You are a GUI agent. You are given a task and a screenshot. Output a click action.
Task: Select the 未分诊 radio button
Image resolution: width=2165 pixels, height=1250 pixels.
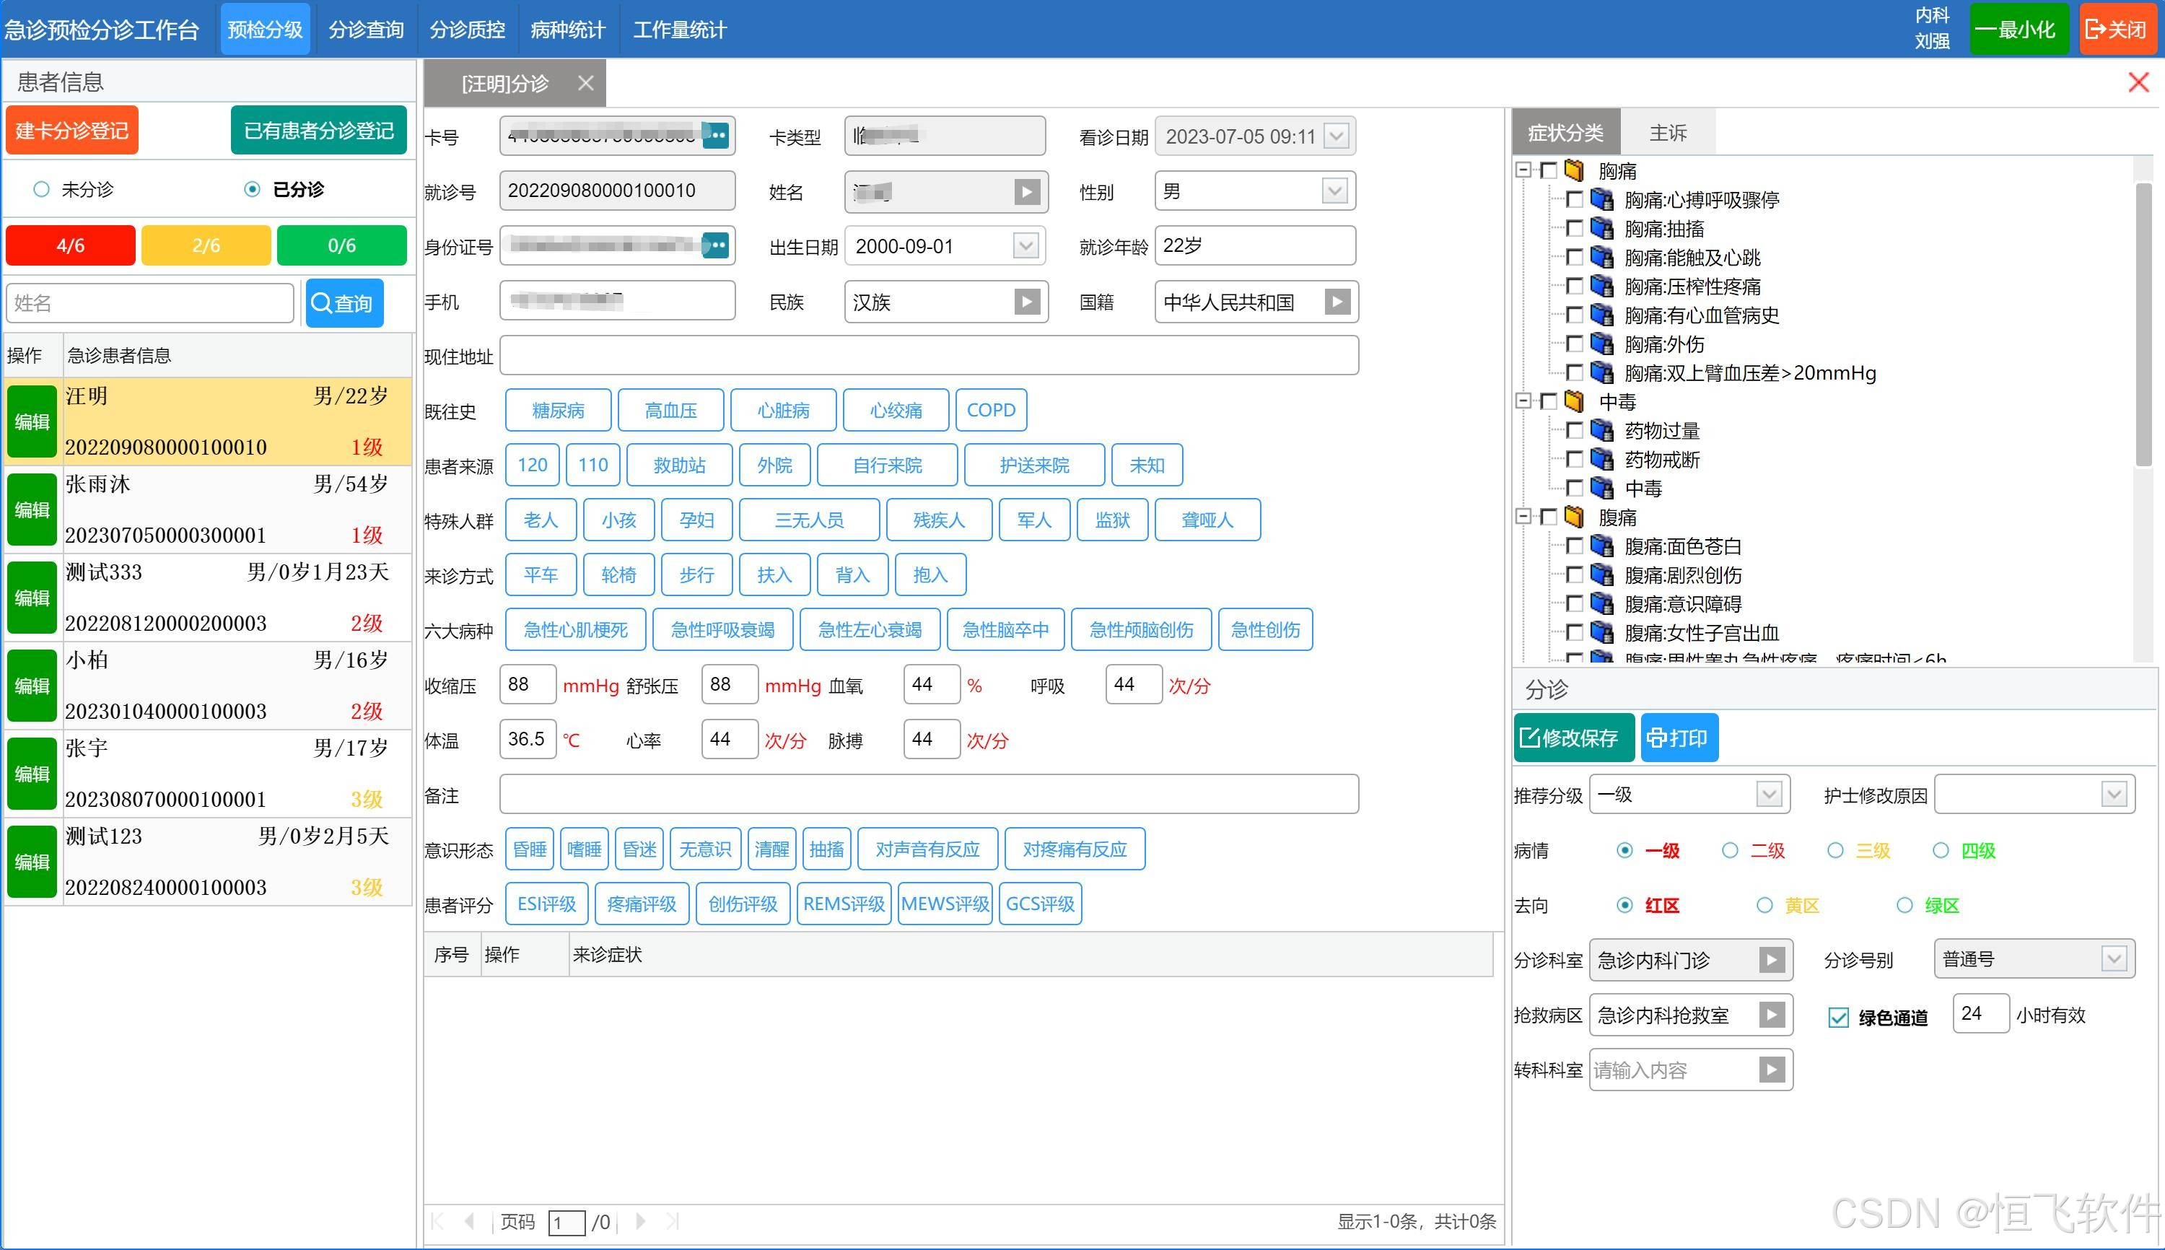click(41, 189)
